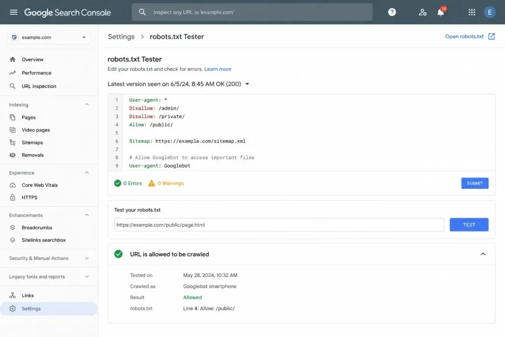
Task: Click the Allow Googlebot comment line
Action: click(192, 157)
